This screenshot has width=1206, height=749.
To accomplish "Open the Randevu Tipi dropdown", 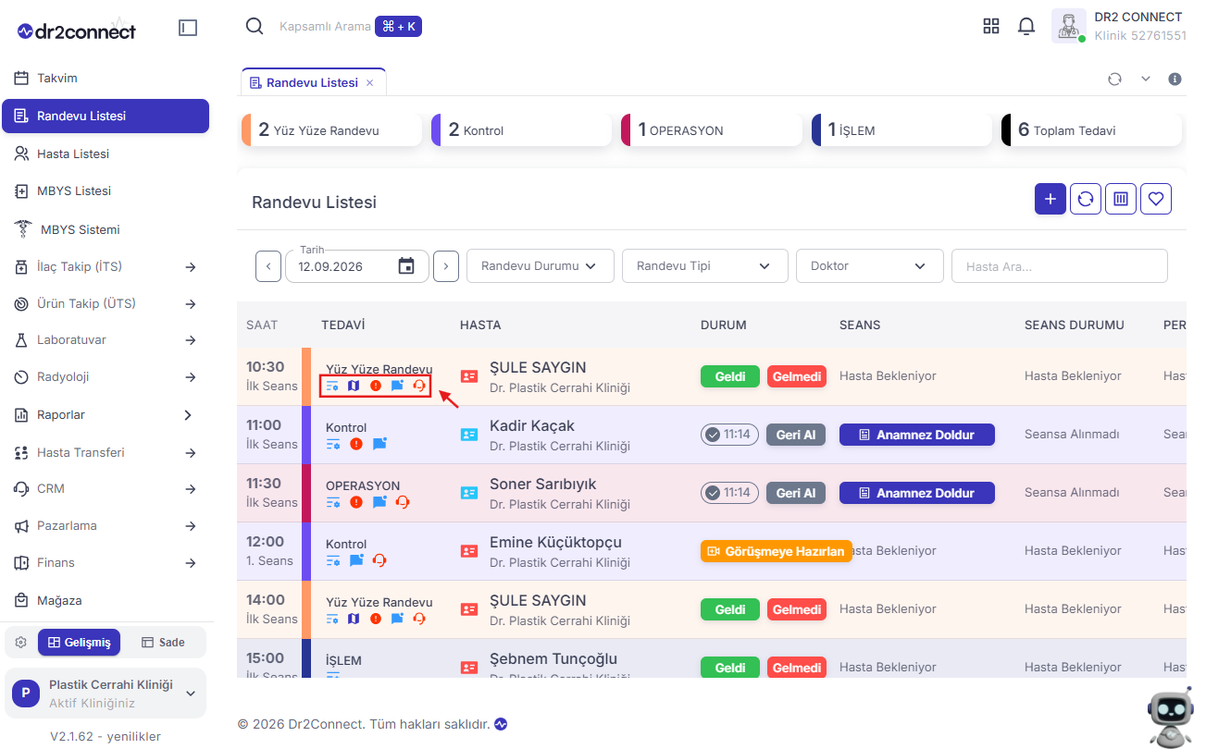I will click(705, 266).
